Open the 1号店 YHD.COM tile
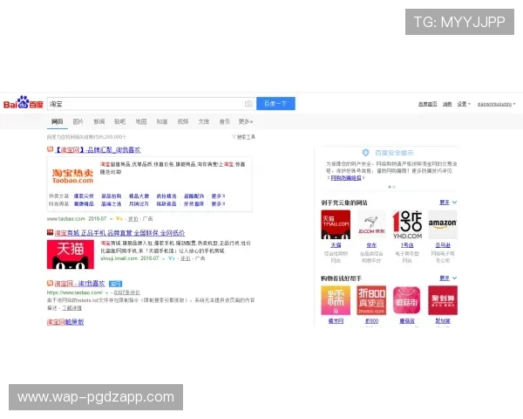Screen dimensions: 523x419 (x=407, y=224)
